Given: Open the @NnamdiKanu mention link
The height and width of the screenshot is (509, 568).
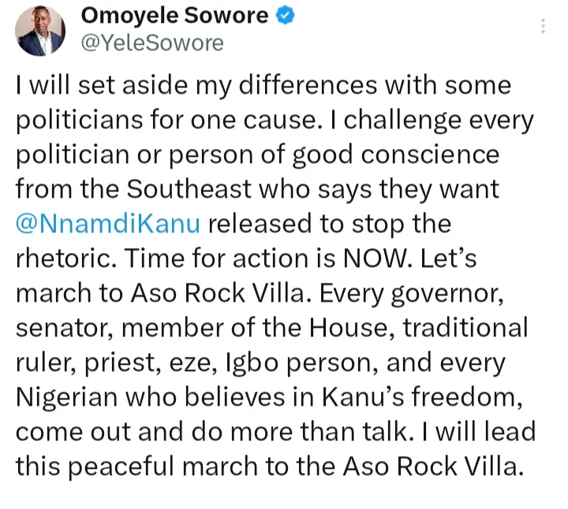Looking at the screenshot, I should [x=106, y=224].
